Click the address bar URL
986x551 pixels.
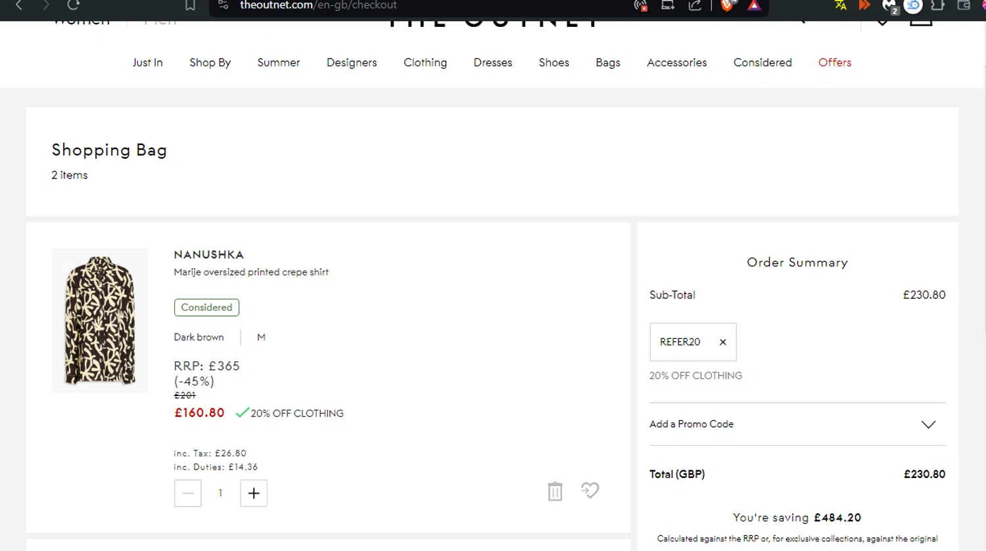pyautogui.click(x=318, y=5)
